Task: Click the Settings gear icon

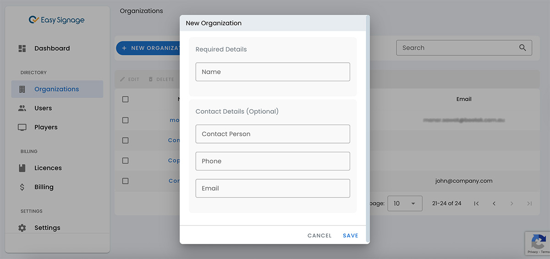Action: click(x=22, y=228)
